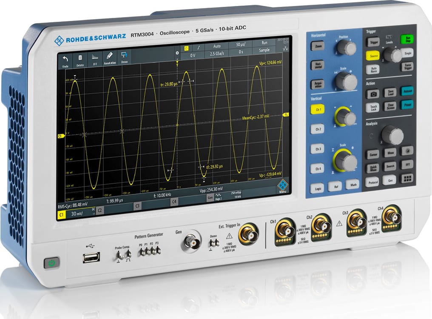Tap the network status icon on screen
This screenshot has height=319, width=432.
point(286,49)
